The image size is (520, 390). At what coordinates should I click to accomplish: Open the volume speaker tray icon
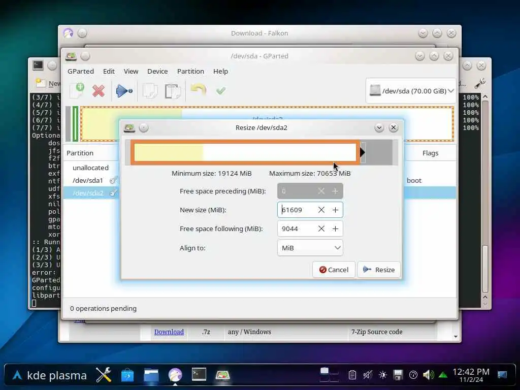pos(428,375)
